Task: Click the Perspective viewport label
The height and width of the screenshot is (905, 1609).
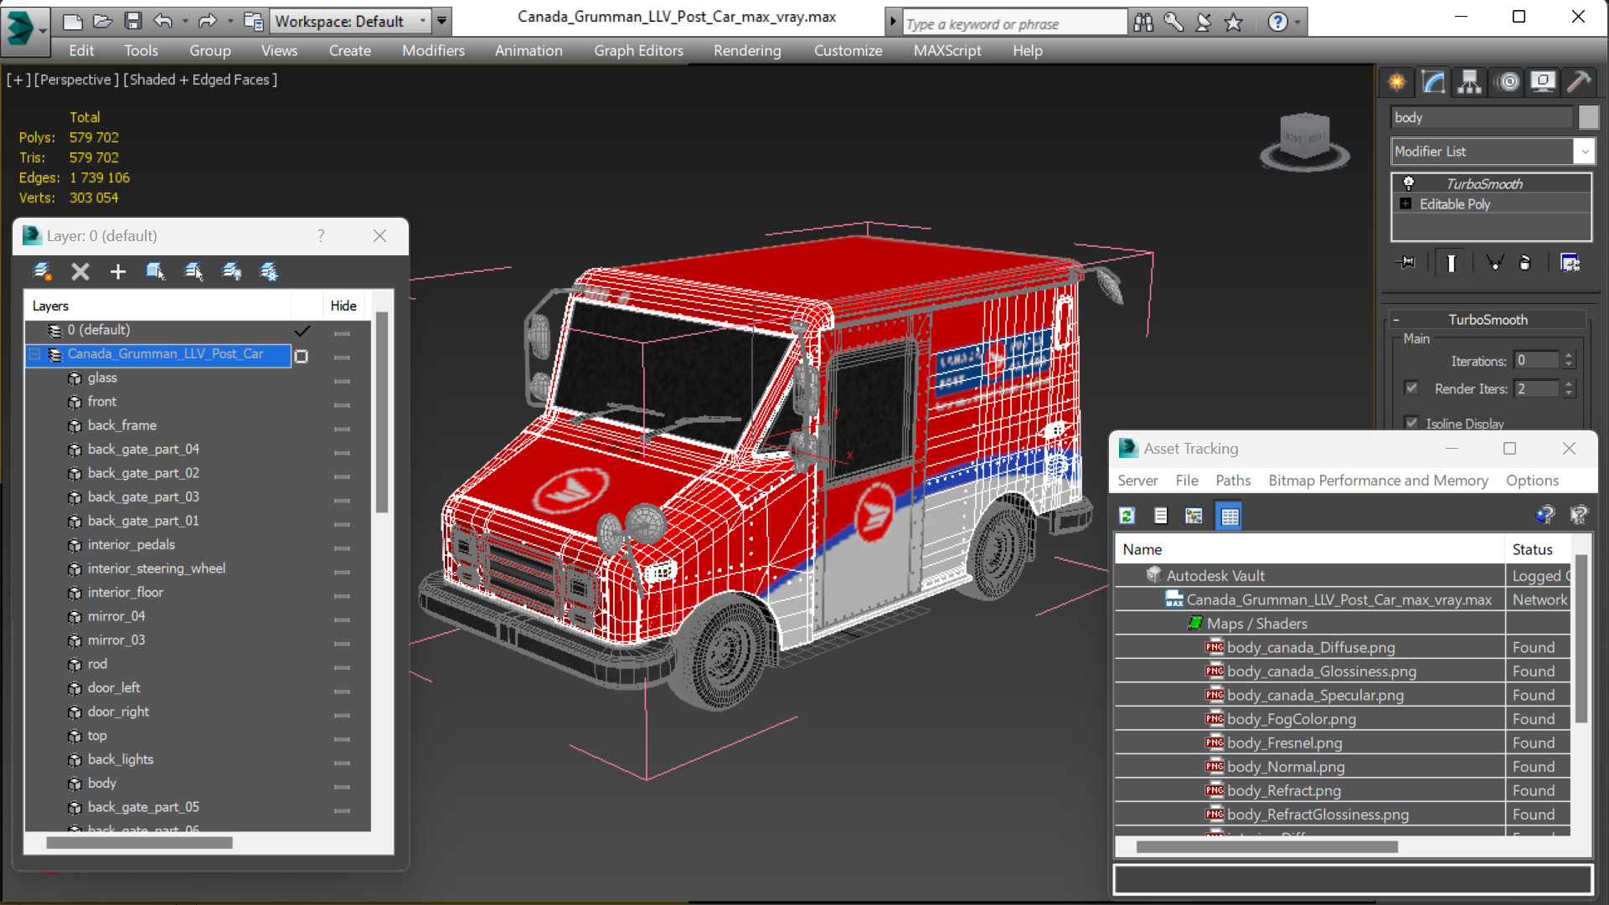Action: coord(75,80)
